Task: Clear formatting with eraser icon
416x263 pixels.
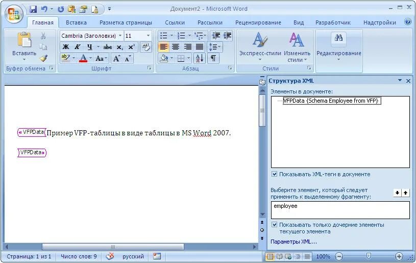Action: tap(145, 47)
